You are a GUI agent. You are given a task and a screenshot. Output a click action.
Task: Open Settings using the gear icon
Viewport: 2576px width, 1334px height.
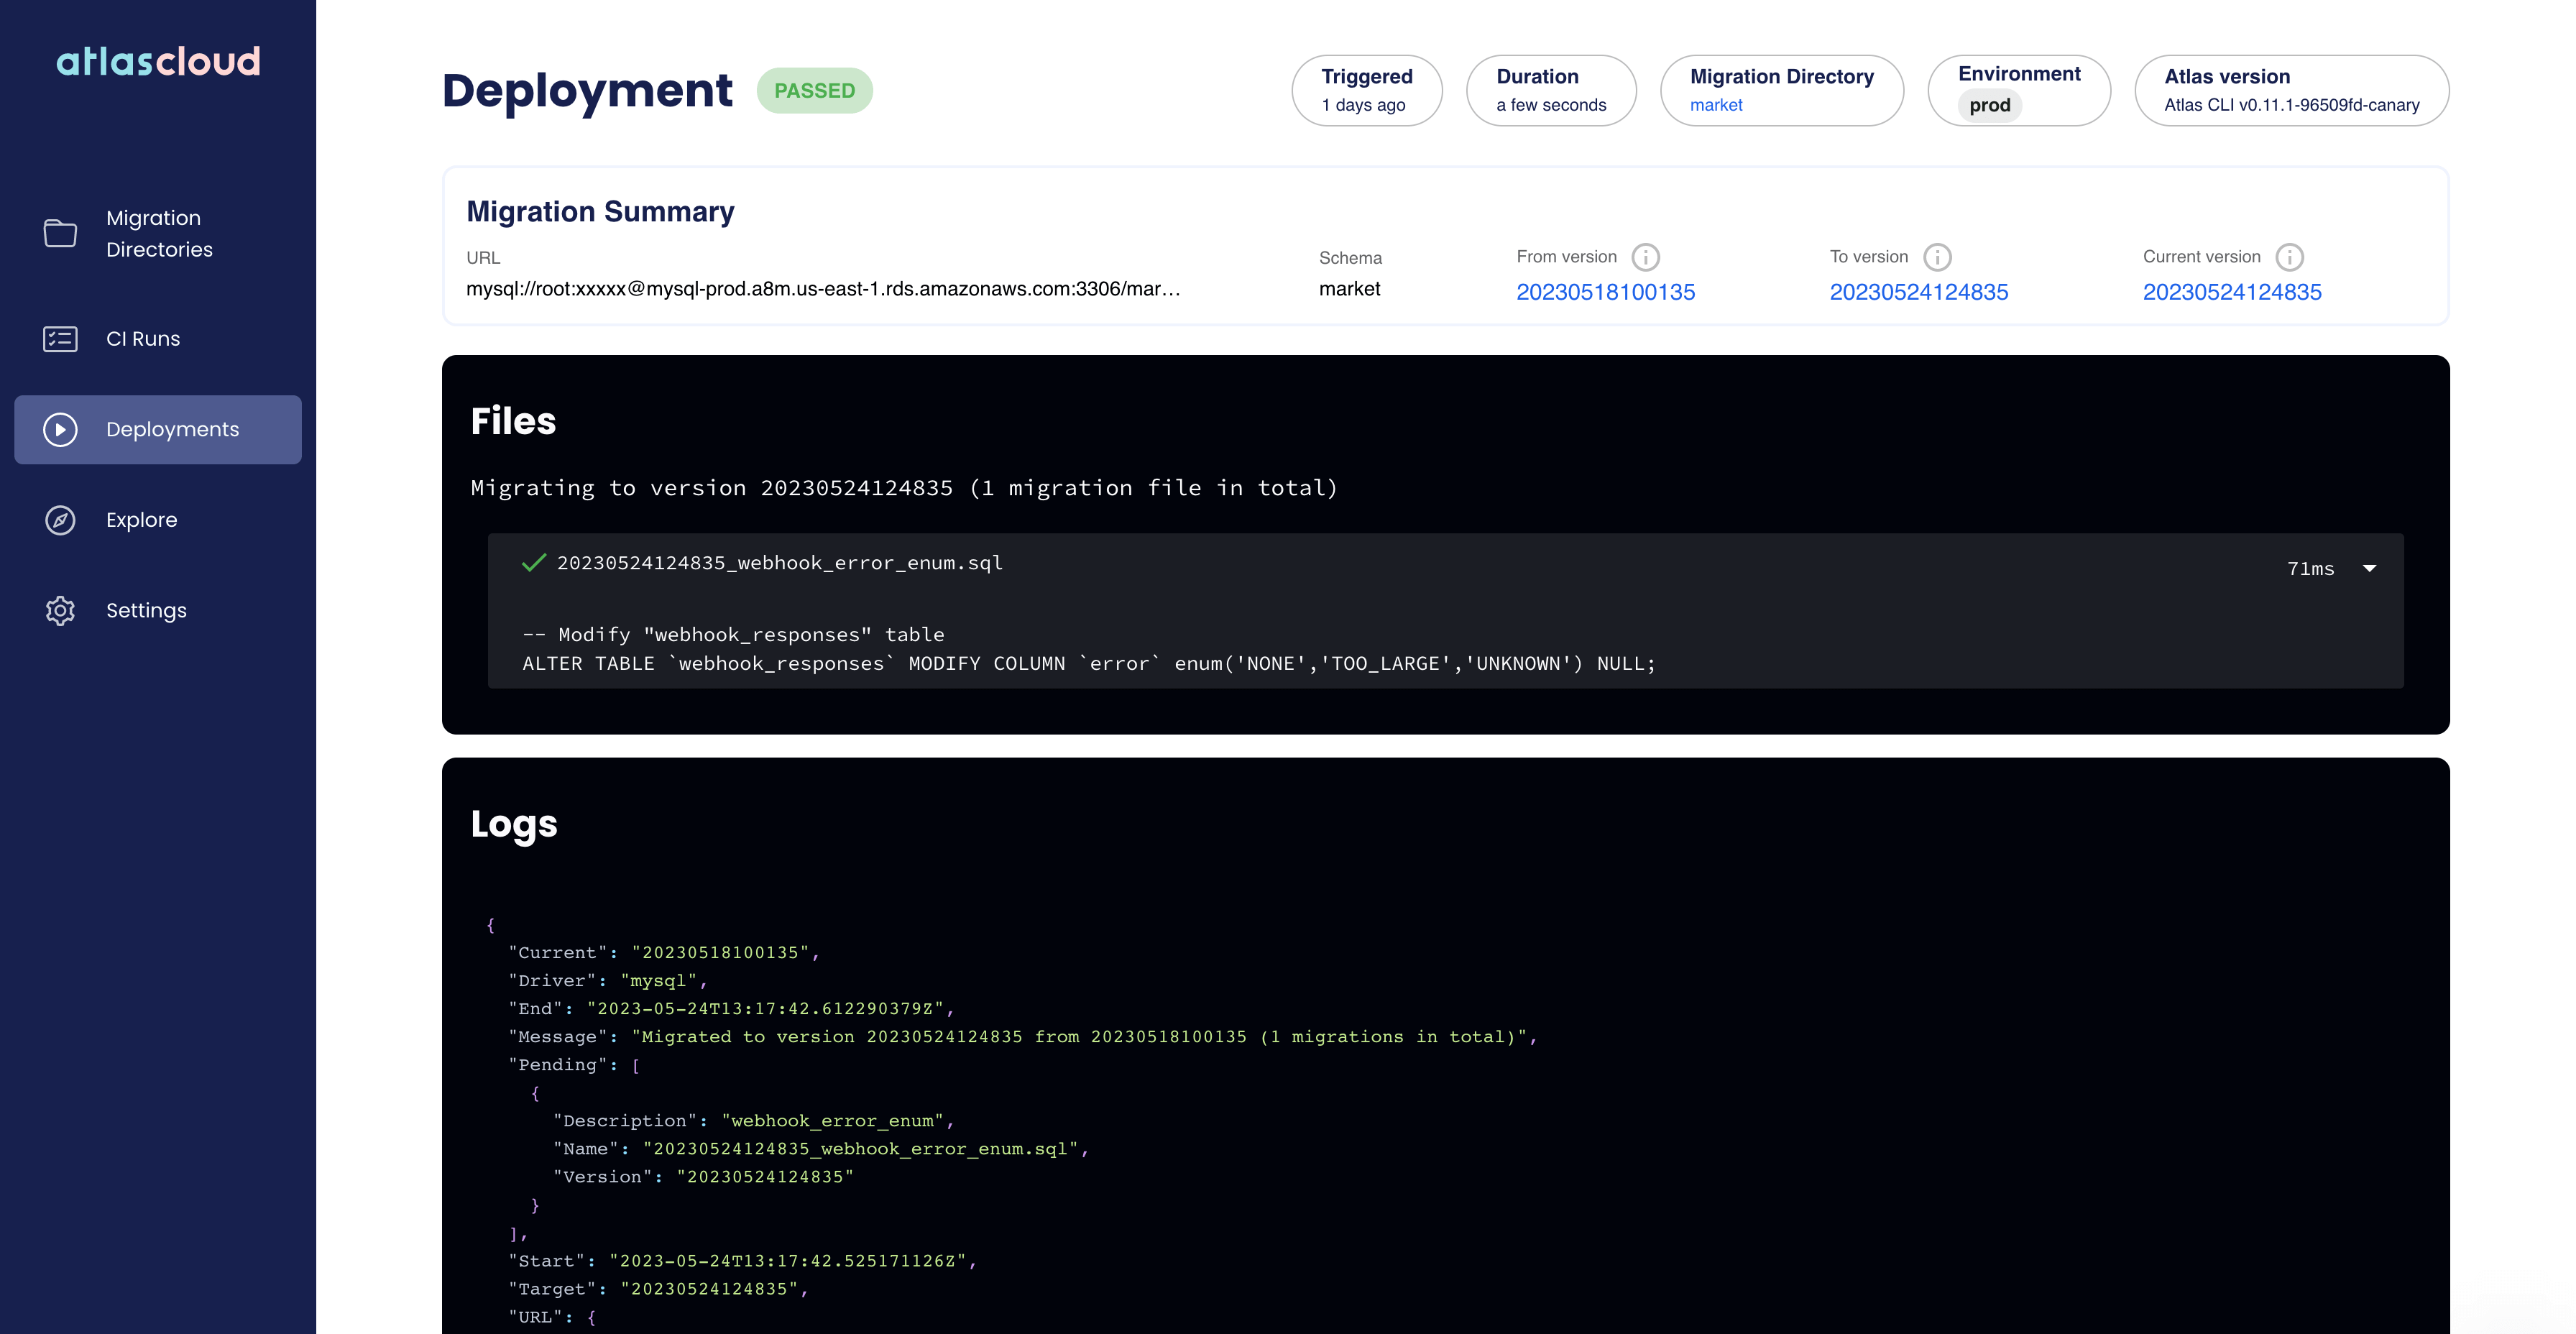coord(60,610)
